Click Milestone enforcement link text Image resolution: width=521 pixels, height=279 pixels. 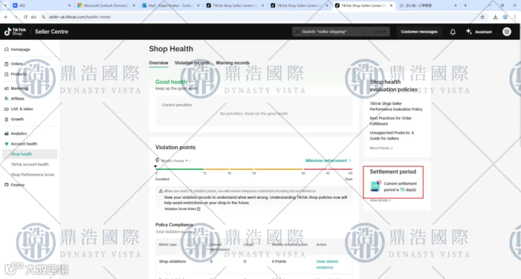[326, 161]
